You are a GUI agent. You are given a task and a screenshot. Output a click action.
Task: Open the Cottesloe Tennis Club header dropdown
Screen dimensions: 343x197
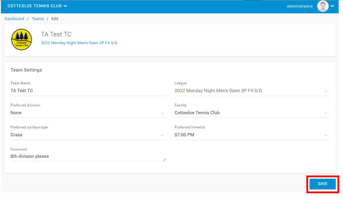coord(37,6)
